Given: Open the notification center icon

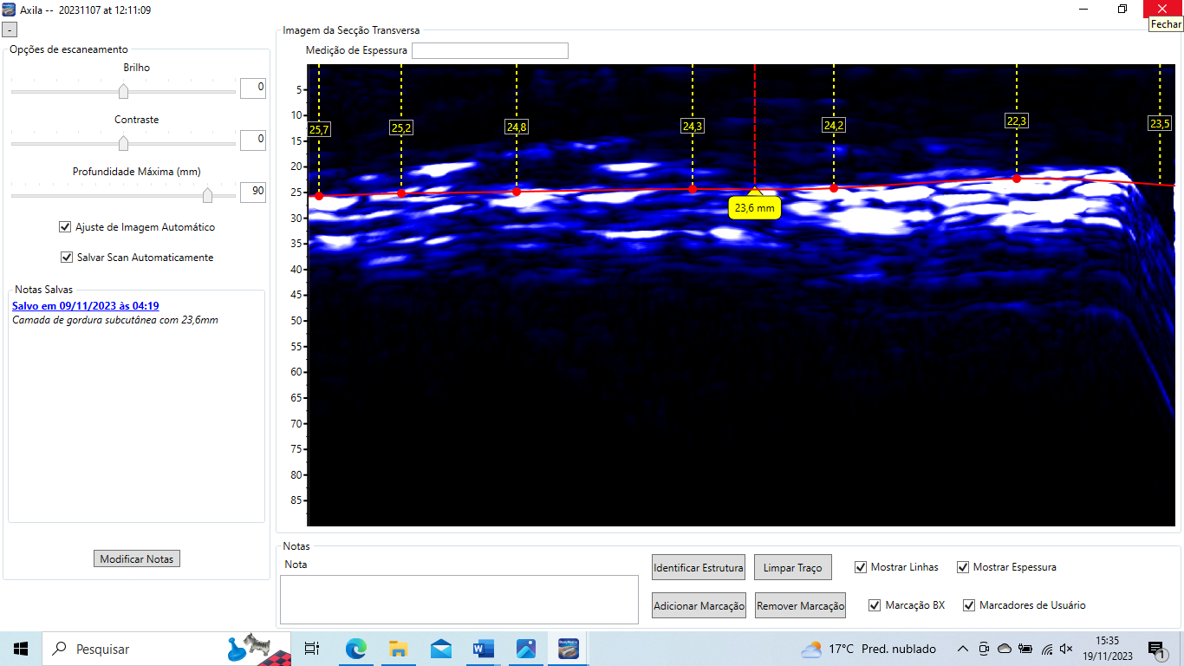Looking at the screenshot, I should (1156, 649).
